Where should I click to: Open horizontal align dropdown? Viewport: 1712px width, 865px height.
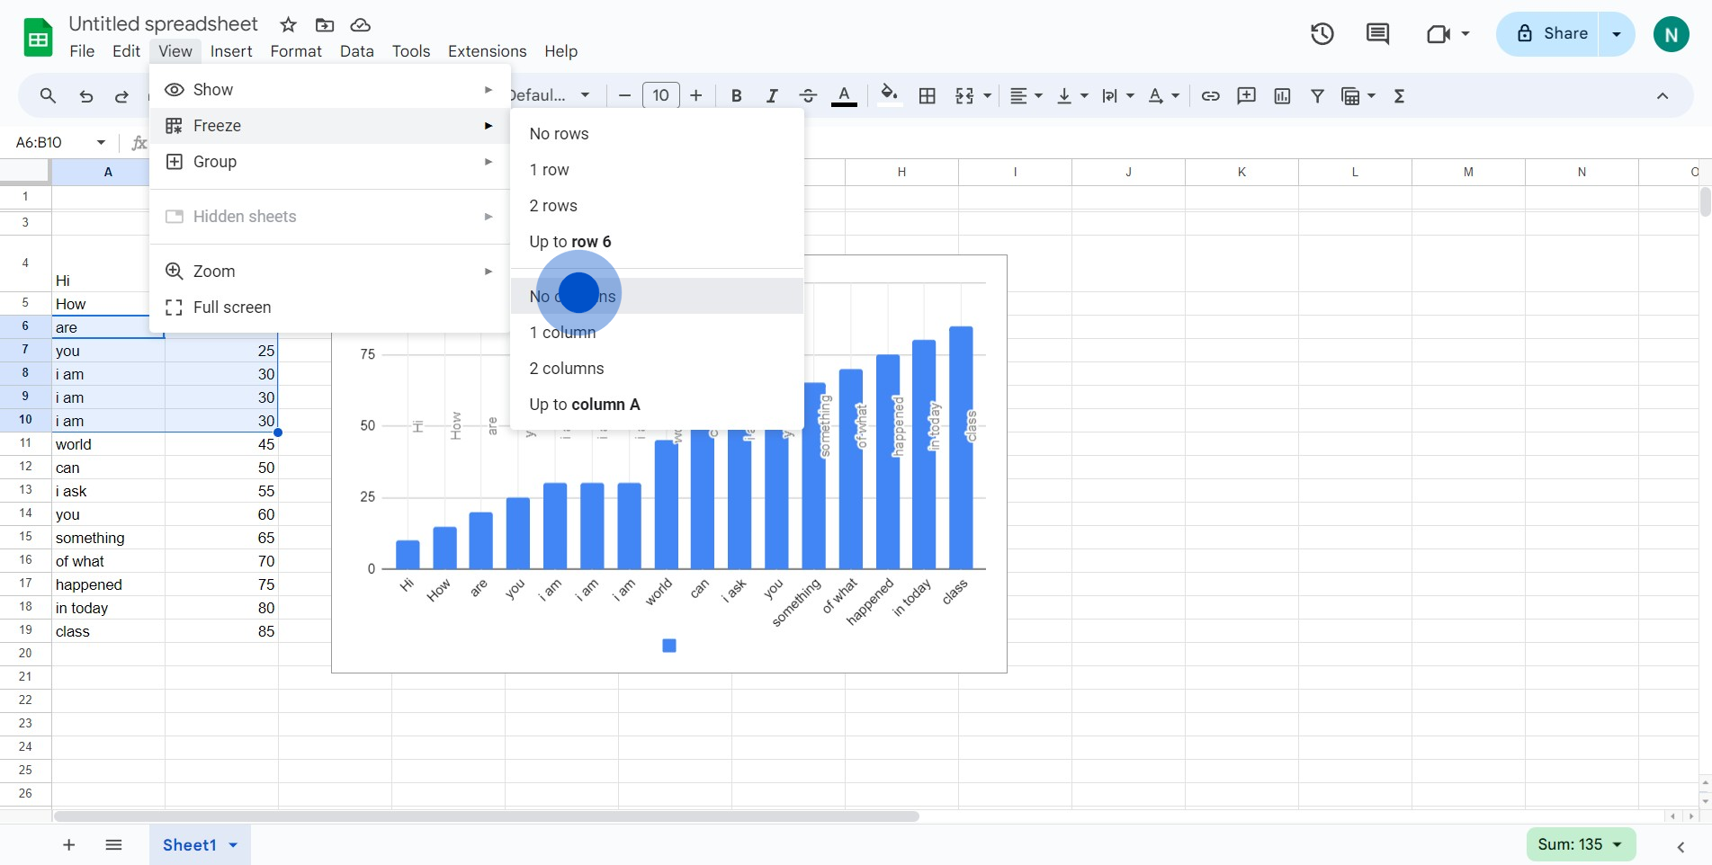click(x=1026, y=96)
